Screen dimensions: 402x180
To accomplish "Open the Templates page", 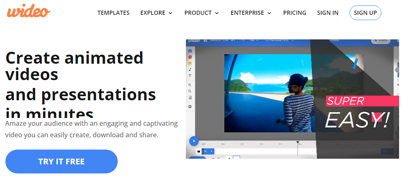I will 113,13.
